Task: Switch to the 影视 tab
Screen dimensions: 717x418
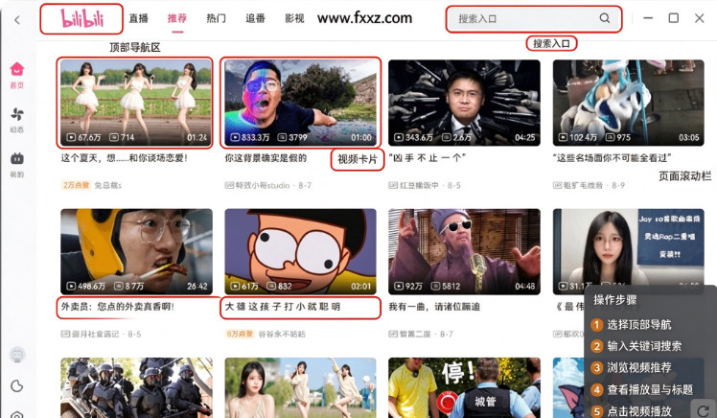Action: (294, 18)
